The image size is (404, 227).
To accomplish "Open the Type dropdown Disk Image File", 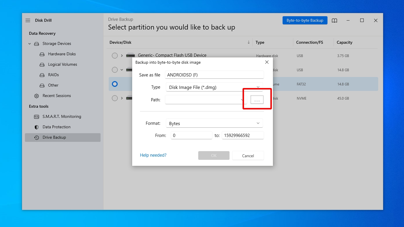I will [x=214, y=87].
